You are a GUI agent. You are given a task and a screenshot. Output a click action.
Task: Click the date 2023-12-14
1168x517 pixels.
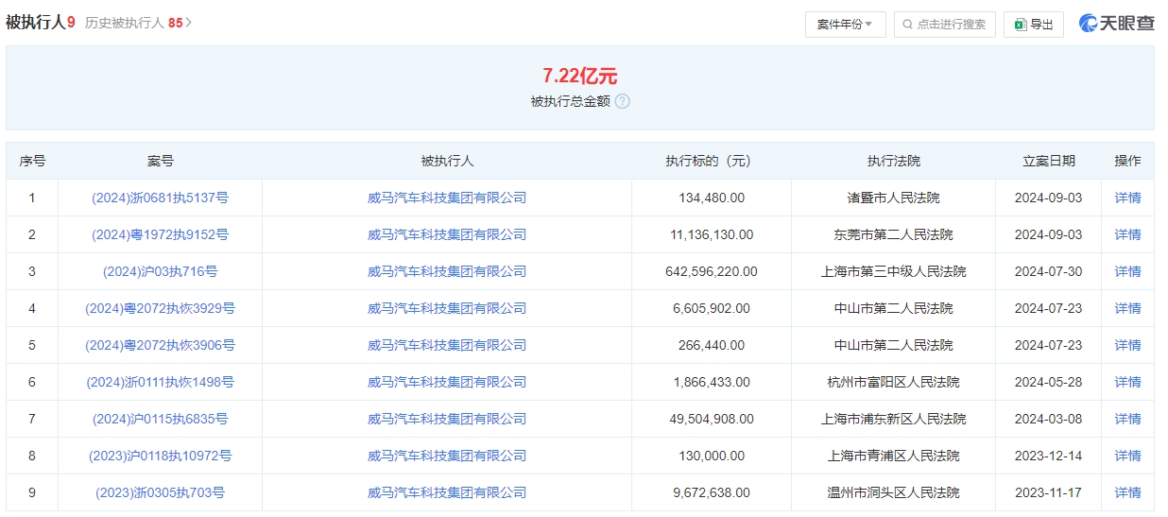pyautogui.click(x=1049, y=456)
